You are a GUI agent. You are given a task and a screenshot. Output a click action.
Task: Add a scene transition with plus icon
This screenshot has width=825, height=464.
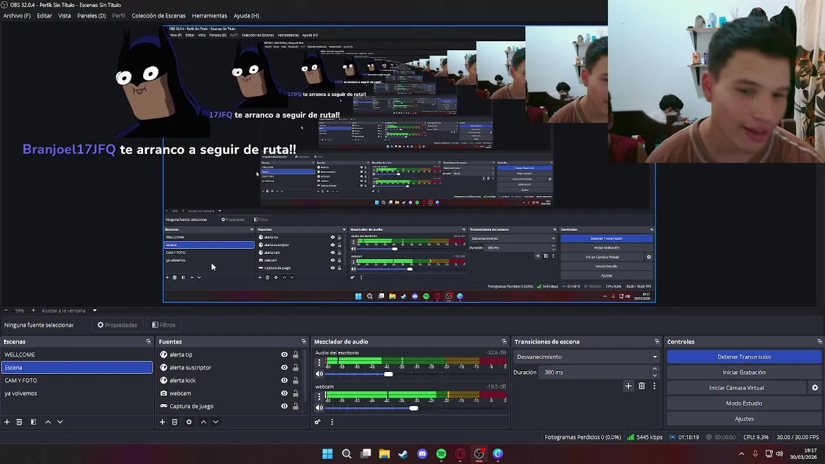628,386
